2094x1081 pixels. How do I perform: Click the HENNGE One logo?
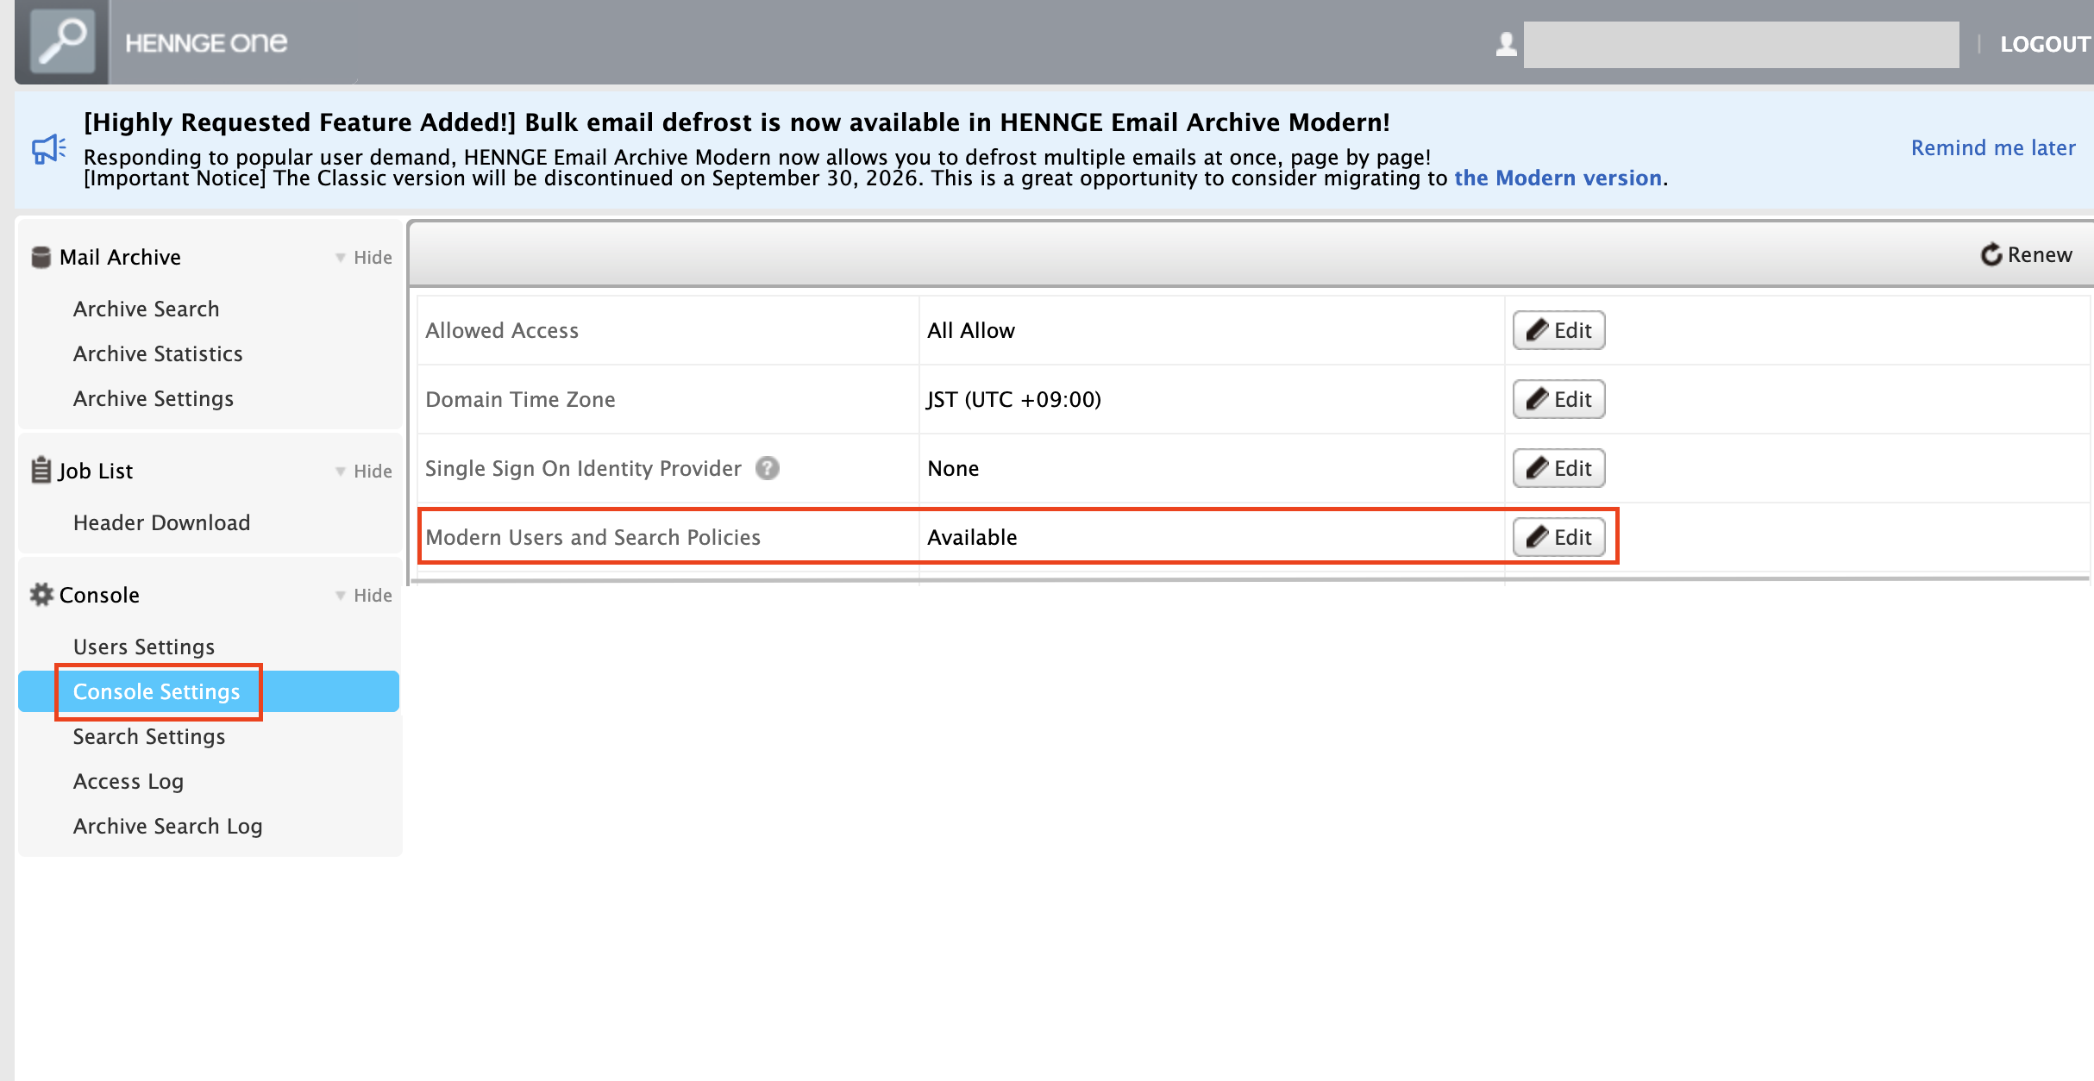tap(206, 43)
